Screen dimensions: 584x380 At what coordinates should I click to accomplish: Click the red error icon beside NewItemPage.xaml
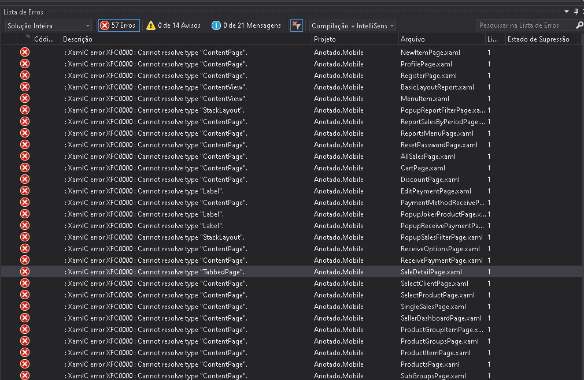coord(24,52)
